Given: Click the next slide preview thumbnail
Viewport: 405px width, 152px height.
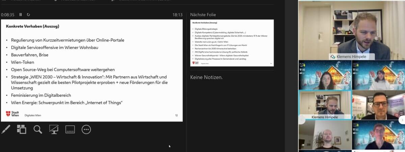Looking at the screenshot, I should click(x=232, y=43).
